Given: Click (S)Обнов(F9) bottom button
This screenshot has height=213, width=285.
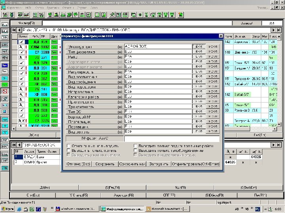Looking at the screenshot, I should coord(215,195).
